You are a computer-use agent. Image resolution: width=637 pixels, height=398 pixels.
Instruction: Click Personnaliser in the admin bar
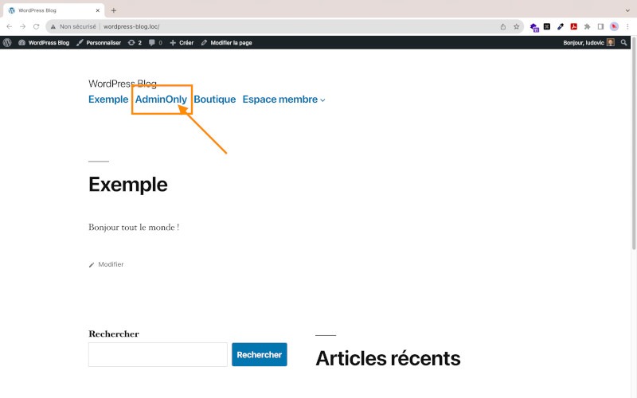click(99, 42)
